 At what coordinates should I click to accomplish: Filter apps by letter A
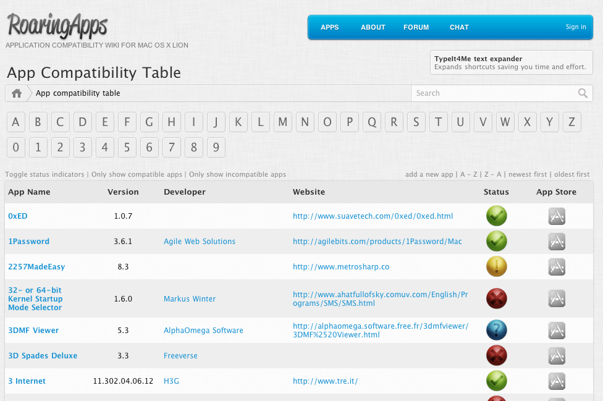coord(16,122)
